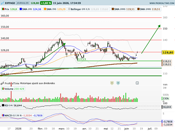Click the 160,00 resistance label

5,16
